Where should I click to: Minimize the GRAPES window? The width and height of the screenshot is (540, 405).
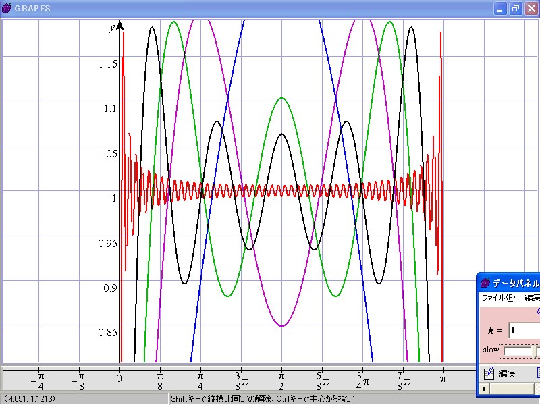[500, 9]
